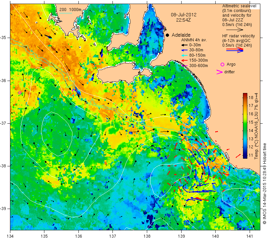Click the colorbar tick label '15'
The width and height of the screenshot is (267, 240).
[251, 122]
